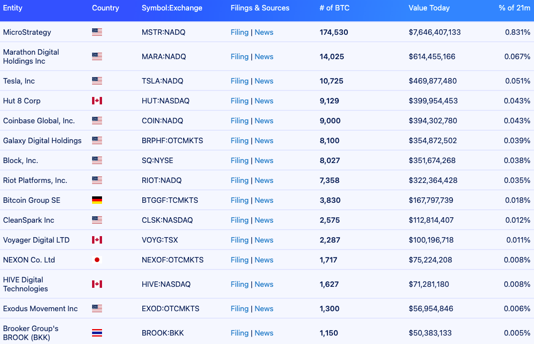Open Filing for Galaxy Digital Holdings

click(x=239, y=141)
